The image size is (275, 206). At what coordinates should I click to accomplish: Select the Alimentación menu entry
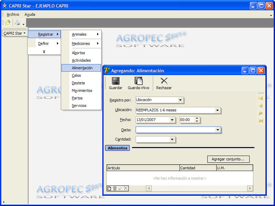pos(81,68)
